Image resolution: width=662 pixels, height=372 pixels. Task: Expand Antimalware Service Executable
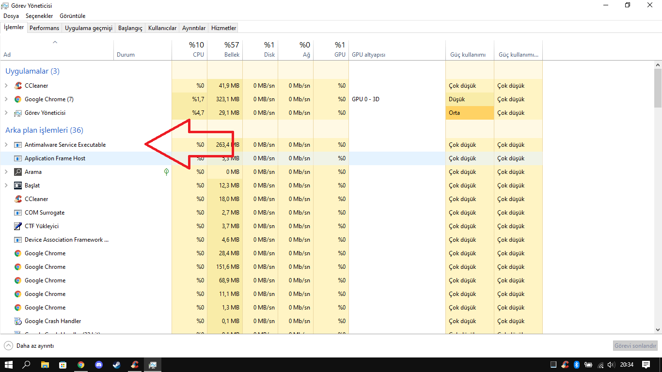(x=6, y=145)
